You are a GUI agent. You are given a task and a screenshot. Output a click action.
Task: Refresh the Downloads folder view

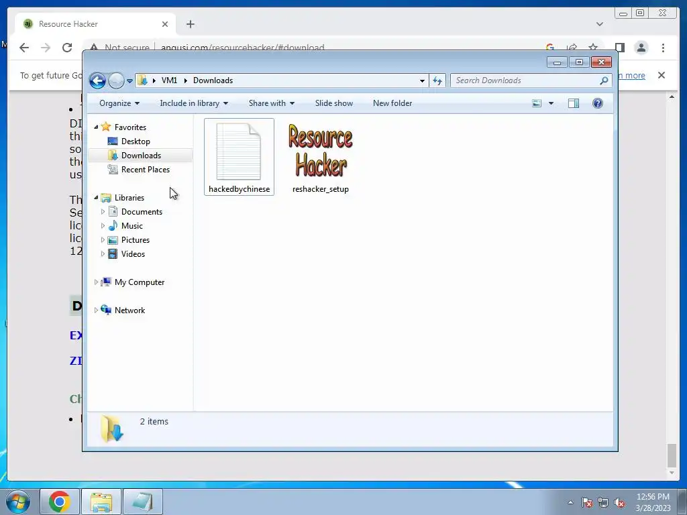(437, 80)
